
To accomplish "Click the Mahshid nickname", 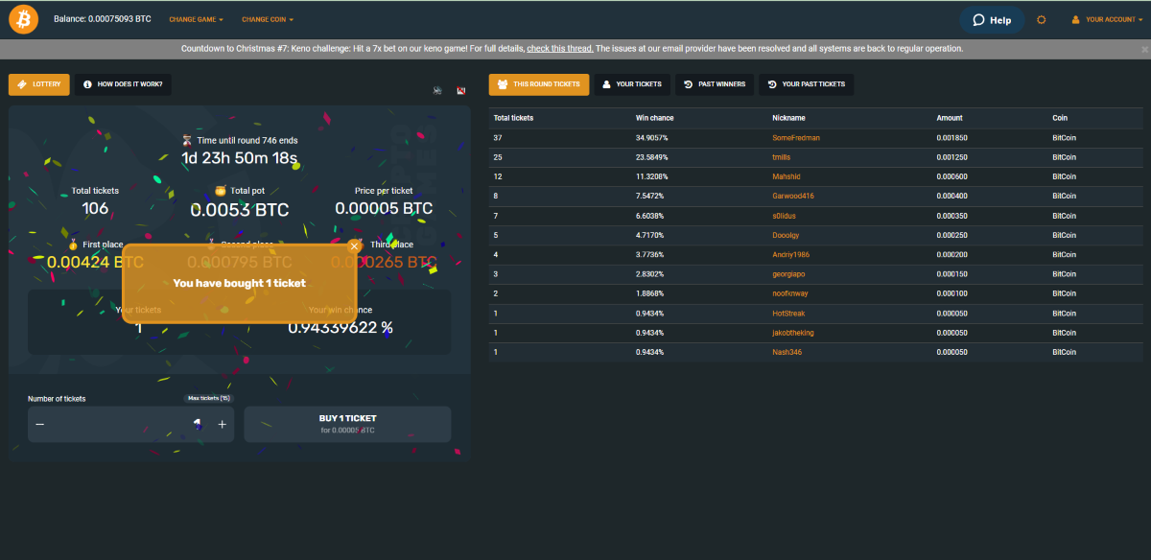I will tap(787, 176).
